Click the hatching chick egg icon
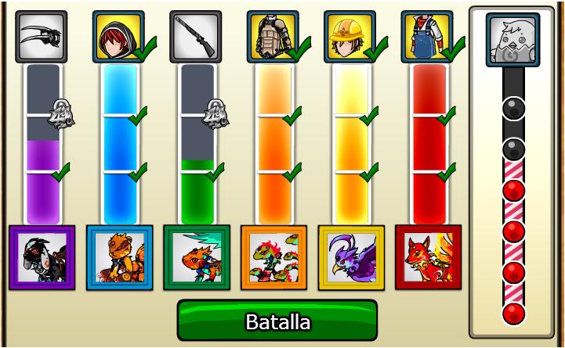565x348 pixels. [x=512, y=40]
